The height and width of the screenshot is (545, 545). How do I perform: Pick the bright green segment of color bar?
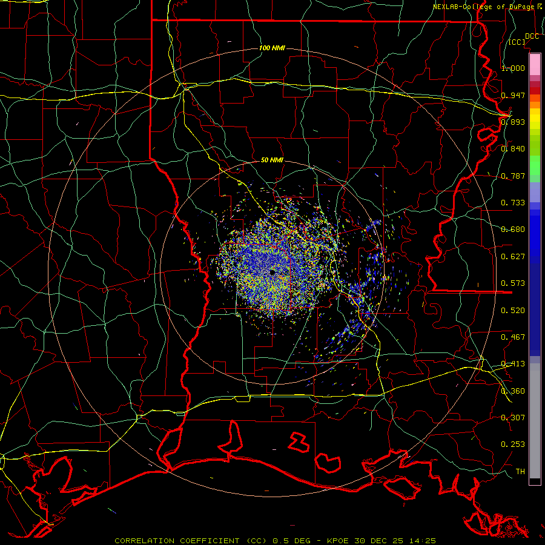[535, 165]
